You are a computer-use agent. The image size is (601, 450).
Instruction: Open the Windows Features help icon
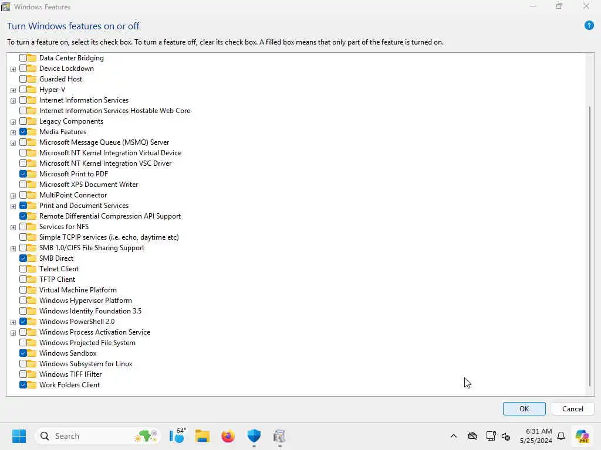click(x=589, y=26)
